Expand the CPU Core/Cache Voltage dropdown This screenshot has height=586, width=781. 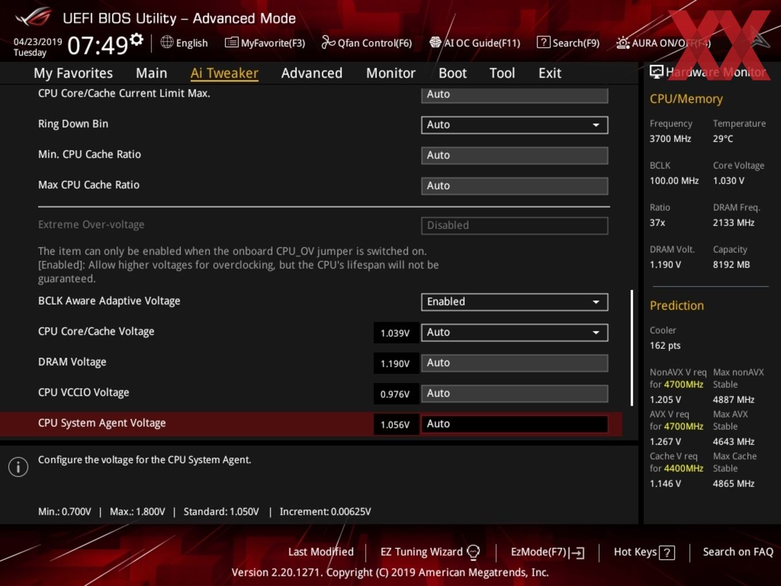[x=515, y=332]
